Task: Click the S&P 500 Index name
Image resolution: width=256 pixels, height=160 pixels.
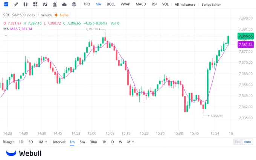Action: tap(24, 15)
